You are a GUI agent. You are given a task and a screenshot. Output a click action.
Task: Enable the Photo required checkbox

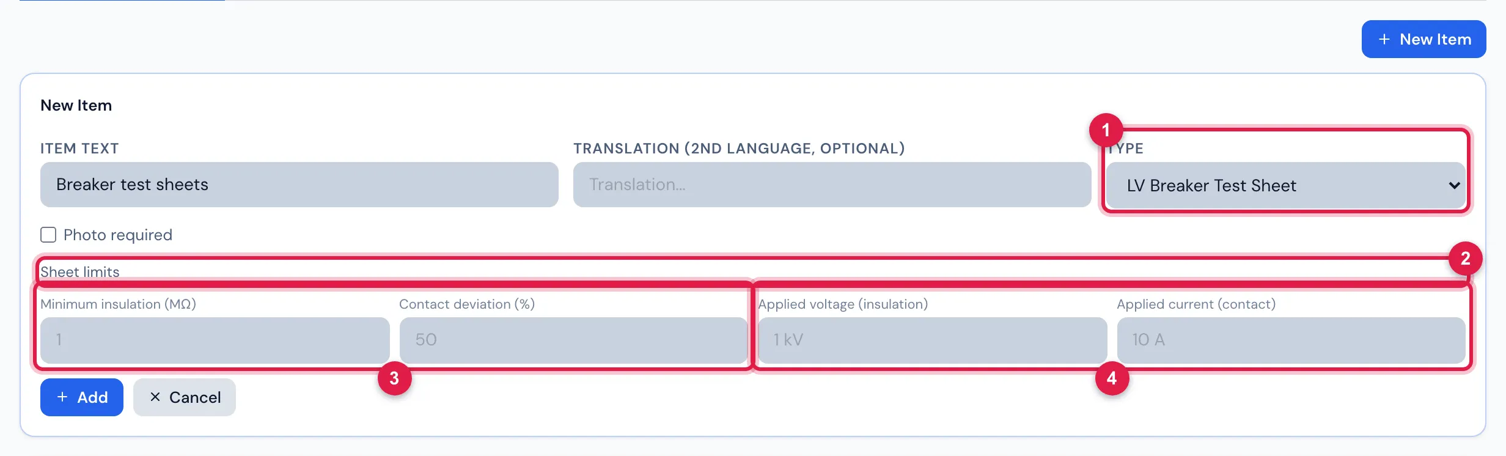pos(48,235)
